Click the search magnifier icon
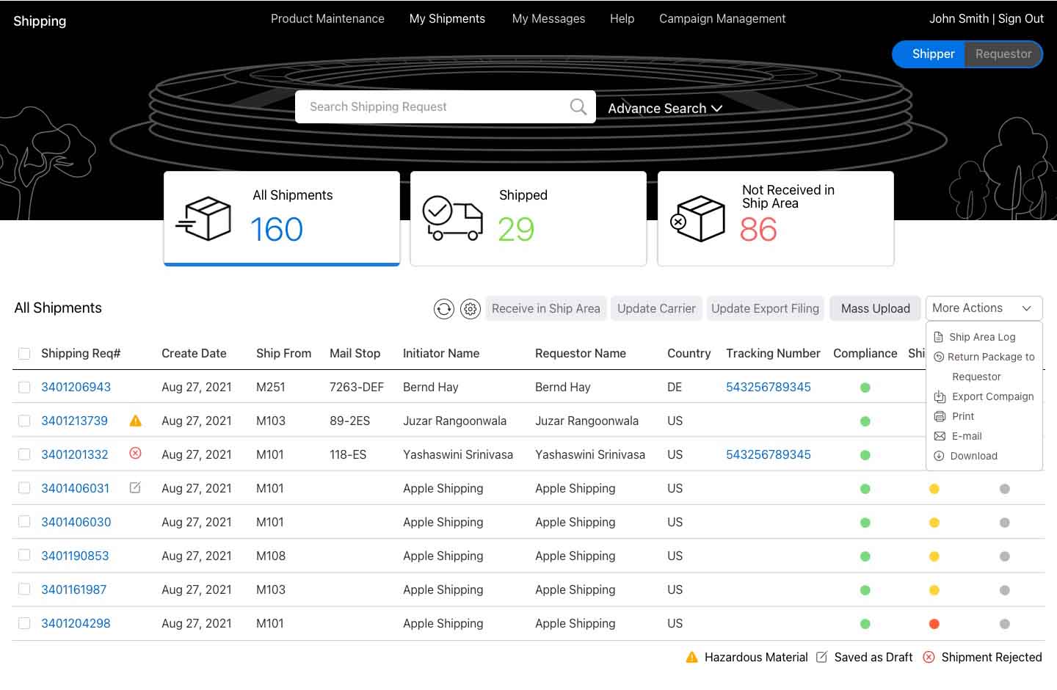Image resolution: width=1057 pixels, height=690 pixels. point(578,107)
